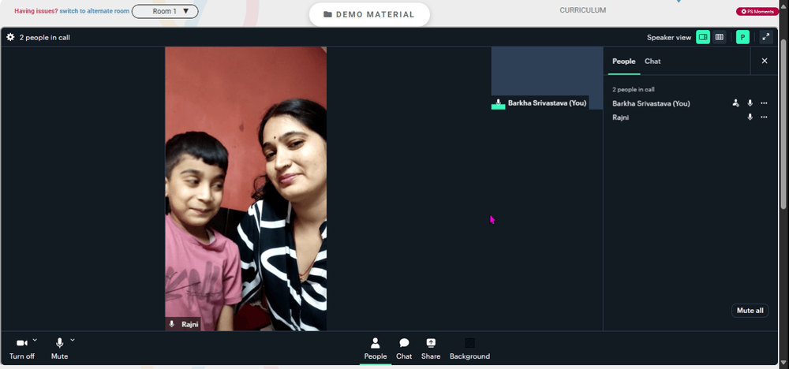Mute the microphone in bottom bar
Screen dimensions: 789x369
pos(59,348)
